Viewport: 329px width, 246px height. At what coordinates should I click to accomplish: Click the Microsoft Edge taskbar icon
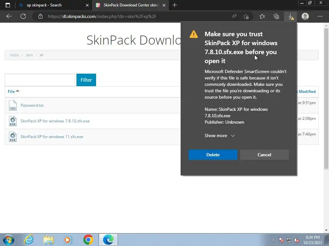(x=108, y=240)
